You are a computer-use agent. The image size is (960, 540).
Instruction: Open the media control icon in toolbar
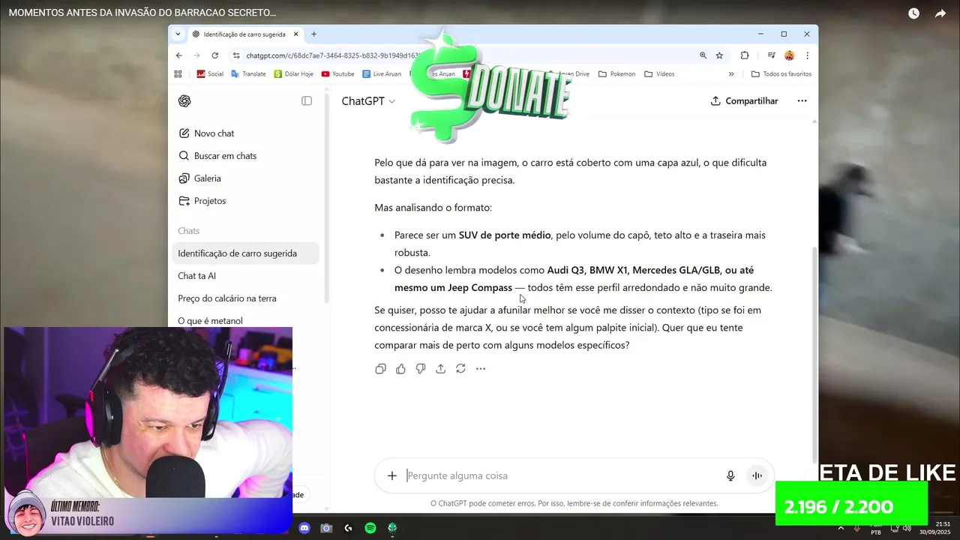coord(771,55)
